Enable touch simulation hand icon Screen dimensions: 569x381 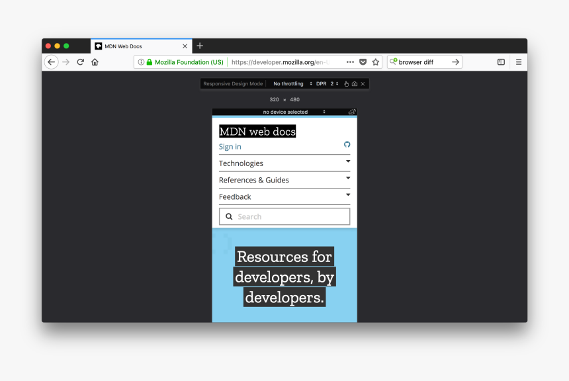tap(346, 84)
